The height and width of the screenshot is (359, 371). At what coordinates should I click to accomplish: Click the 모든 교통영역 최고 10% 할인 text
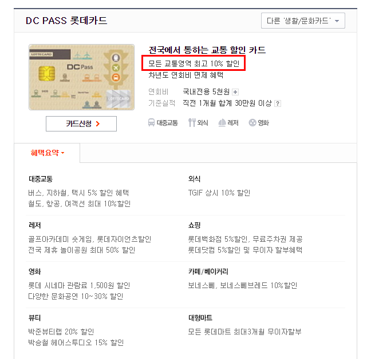[194, 63]
